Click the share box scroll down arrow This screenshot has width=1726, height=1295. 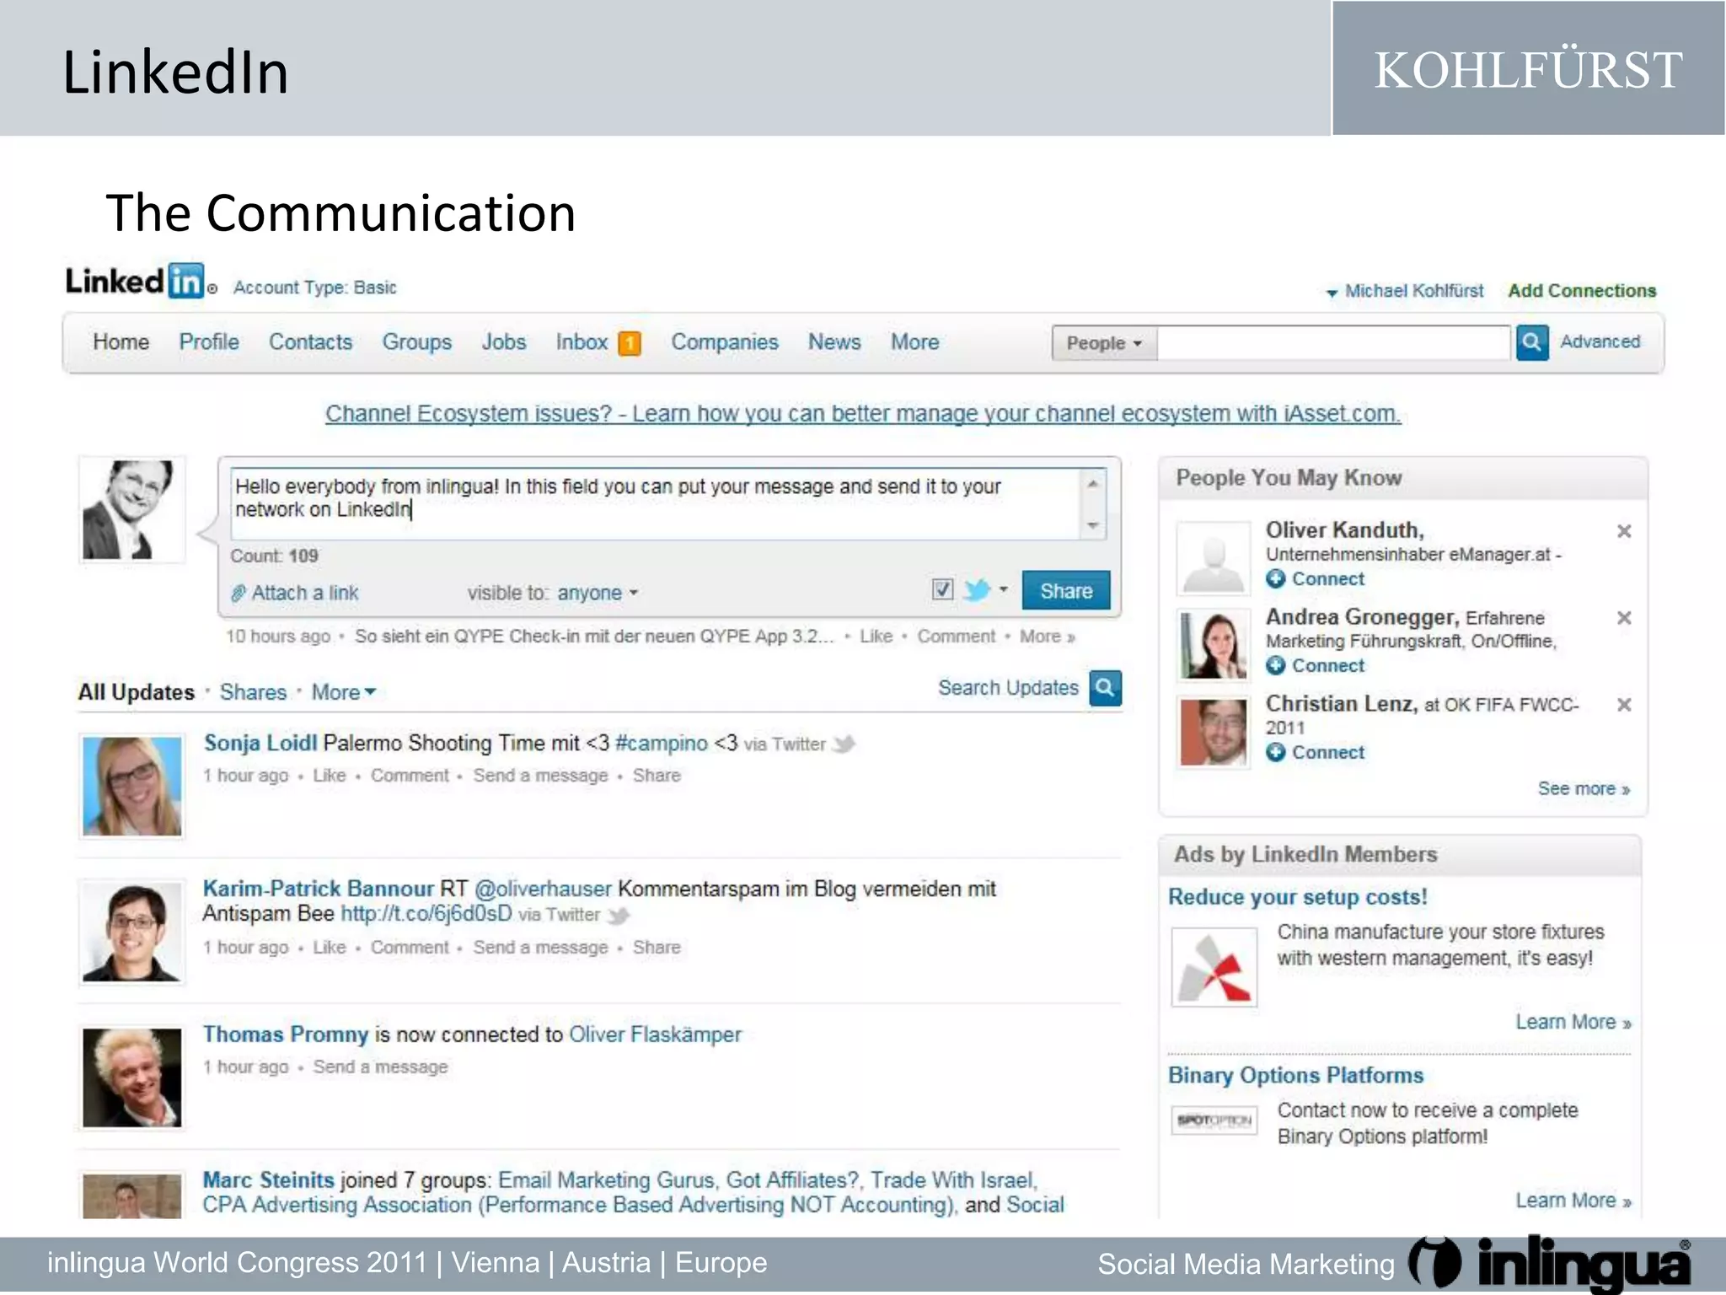pos(1092,525)
